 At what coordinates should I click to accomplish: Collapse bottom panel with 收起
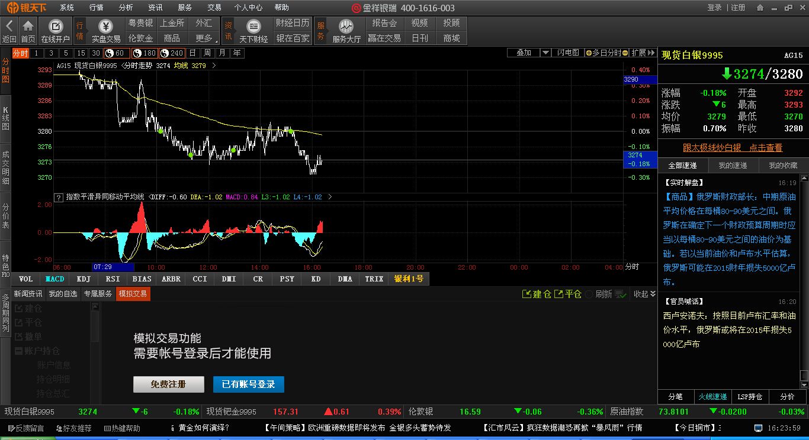tap(644, 294)
